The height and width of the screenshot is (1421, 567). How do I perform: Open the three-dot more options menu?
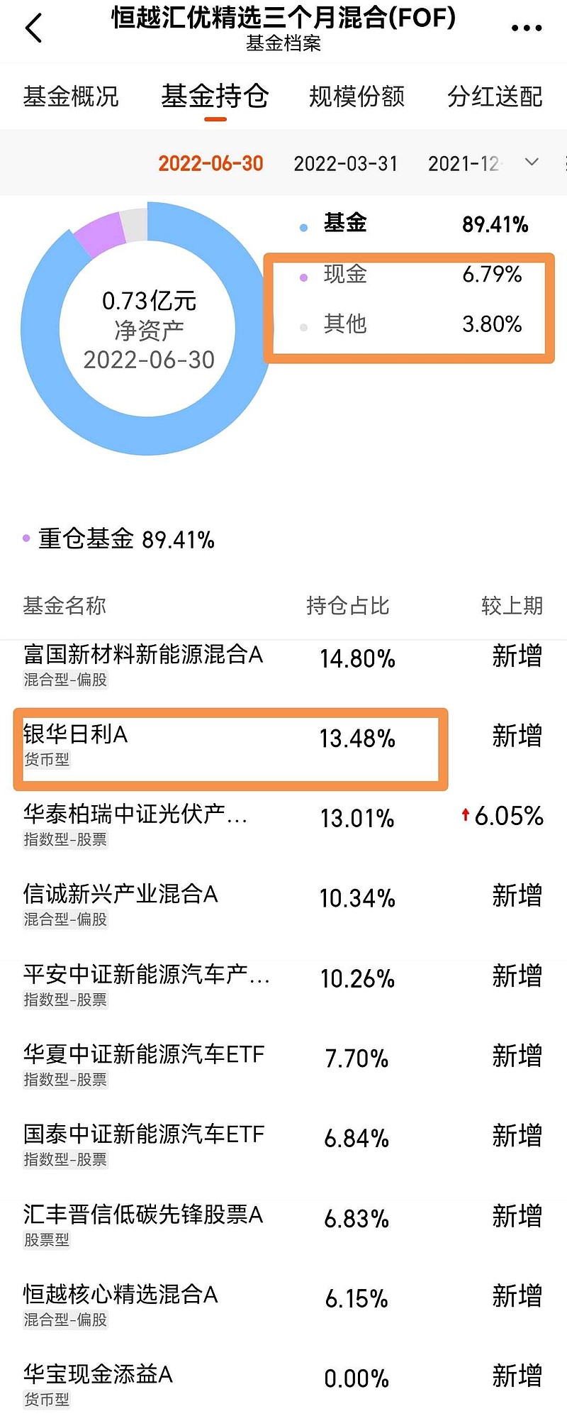point(526,27)
